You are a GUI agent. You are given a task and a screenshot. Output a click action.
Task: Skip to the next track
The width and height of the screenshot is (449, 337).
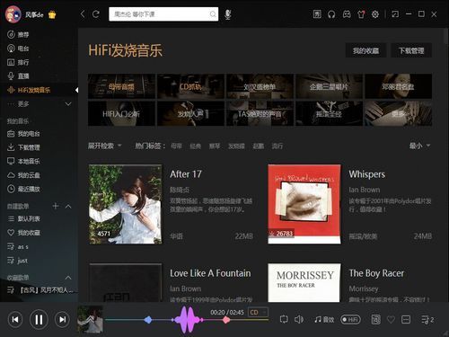62,320
